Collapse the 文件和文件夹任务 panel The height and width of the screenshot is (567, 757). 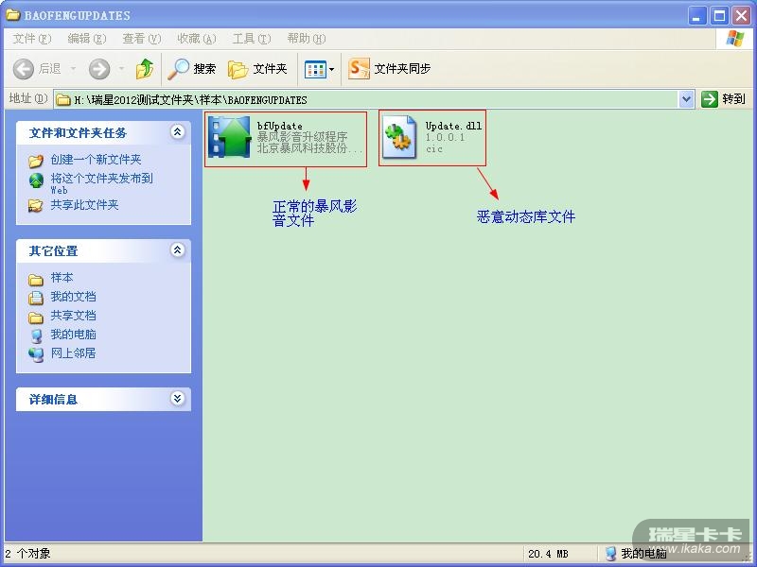click(178, 131)
